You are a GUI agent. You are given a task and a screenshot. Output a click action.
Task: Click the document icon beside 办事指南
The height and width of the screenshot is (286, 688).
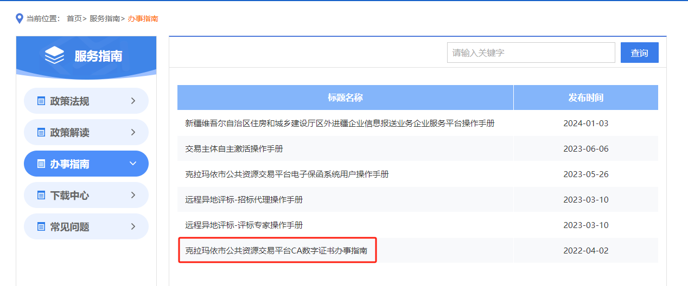(41, 164)
